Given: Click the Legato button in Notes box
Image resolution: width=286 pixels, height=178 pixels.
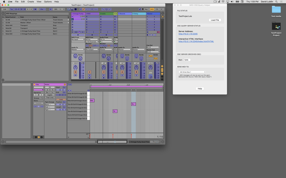Looking at the screenshot, I should click(50, 95).
